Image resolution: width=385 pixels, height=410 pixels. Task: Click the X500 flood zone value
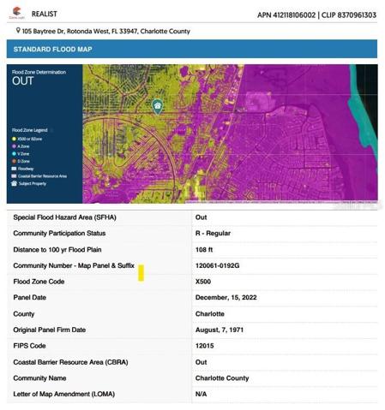(203, 282)
